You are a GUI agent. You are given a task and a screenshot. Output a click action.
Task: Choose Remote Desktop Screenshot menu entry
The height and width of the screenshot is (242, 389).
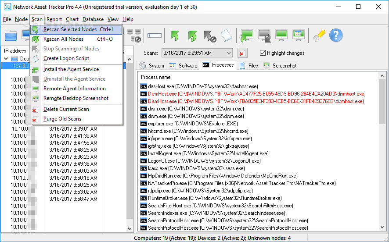coord(76,98)
